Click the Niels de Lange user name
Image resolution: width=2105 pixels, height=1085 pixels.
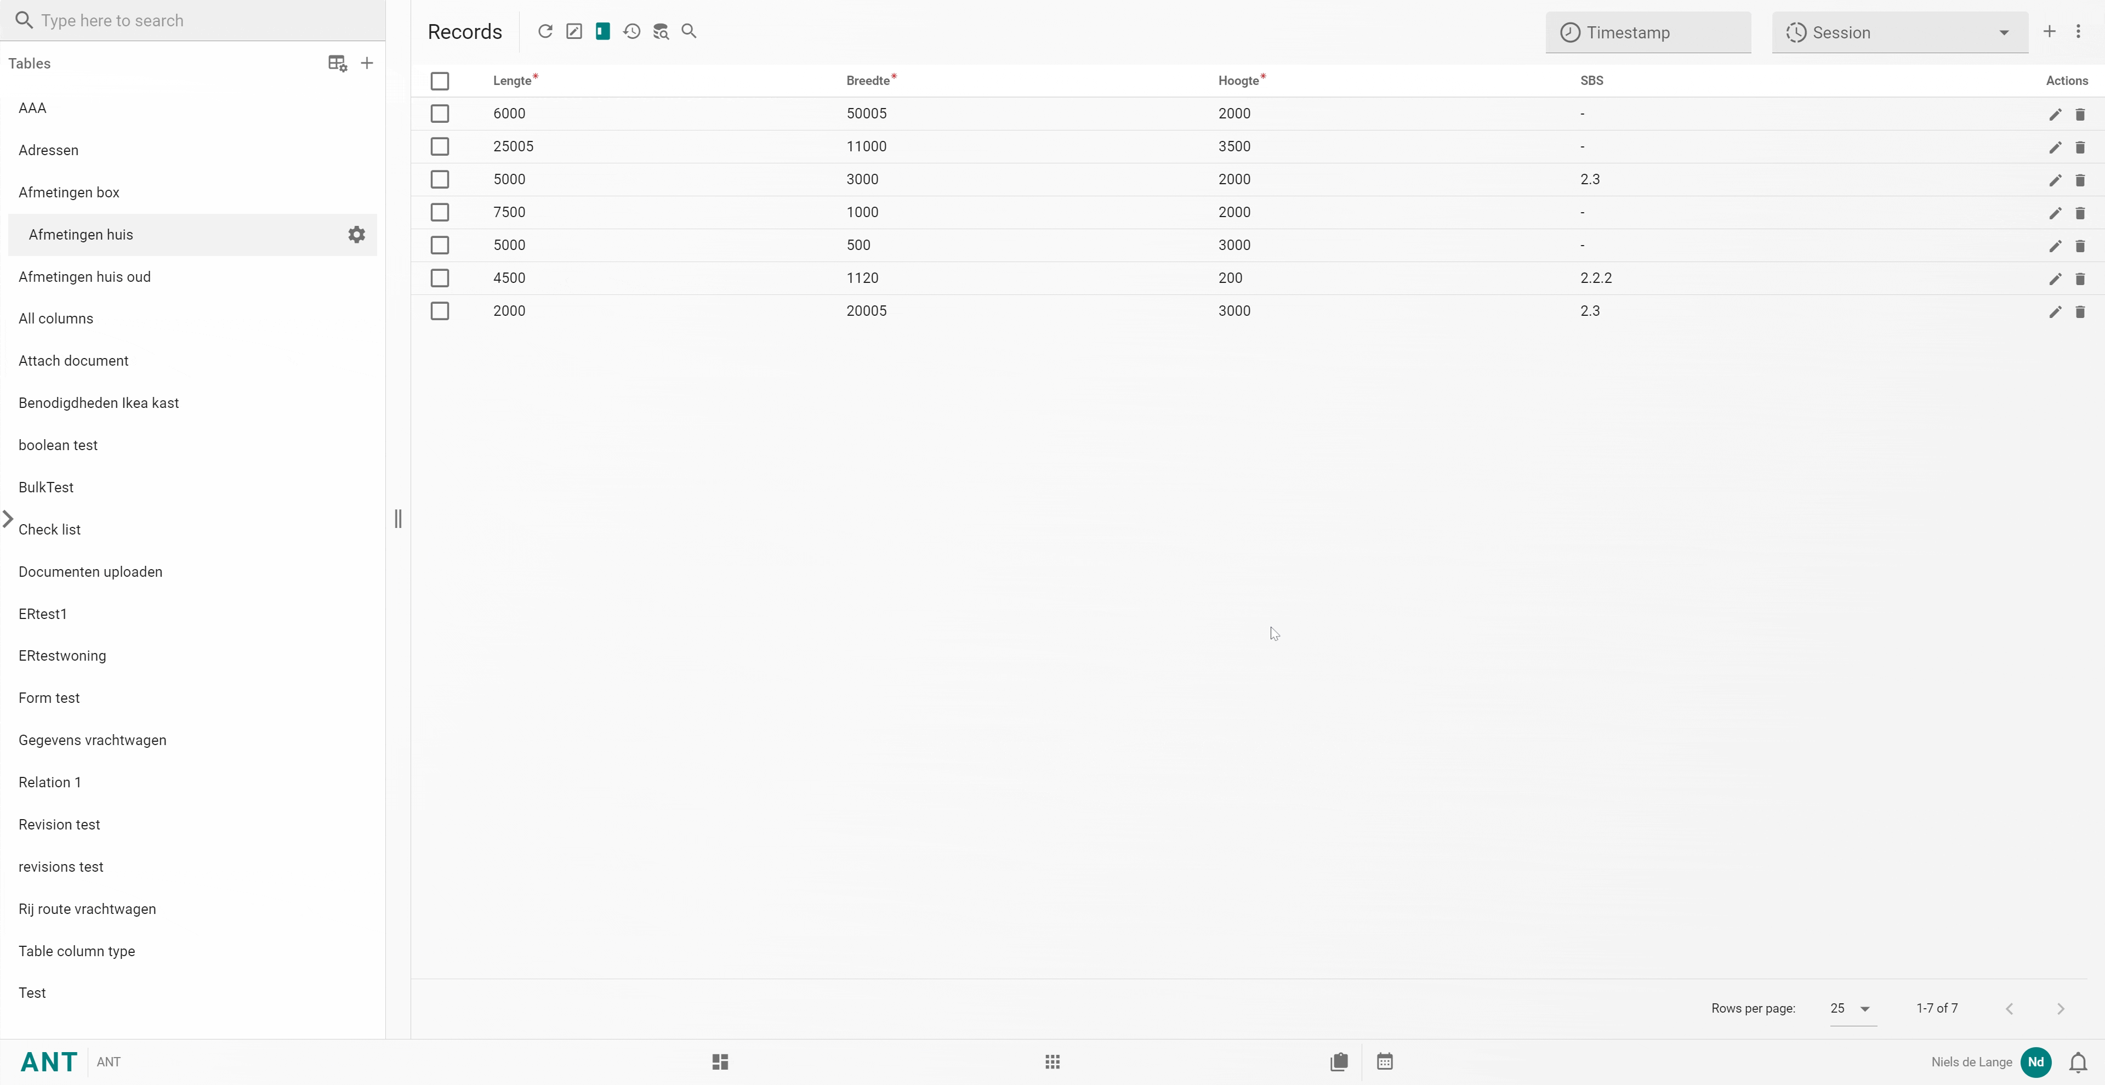point(1971,1061)
